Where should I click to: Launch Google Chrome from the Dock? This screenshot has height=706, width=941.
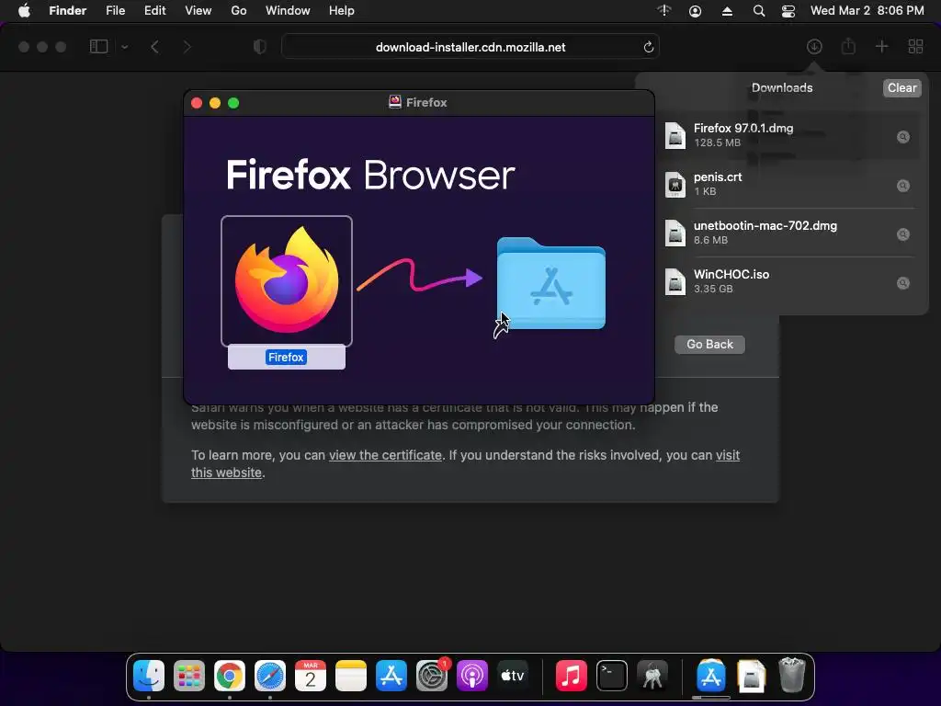229,676
